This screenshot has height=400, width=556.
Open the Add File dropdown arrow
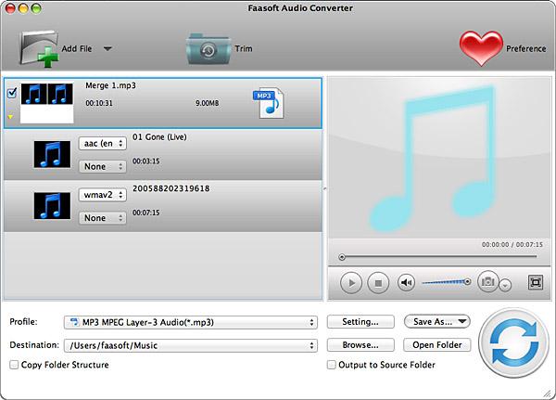click(107, 48)
